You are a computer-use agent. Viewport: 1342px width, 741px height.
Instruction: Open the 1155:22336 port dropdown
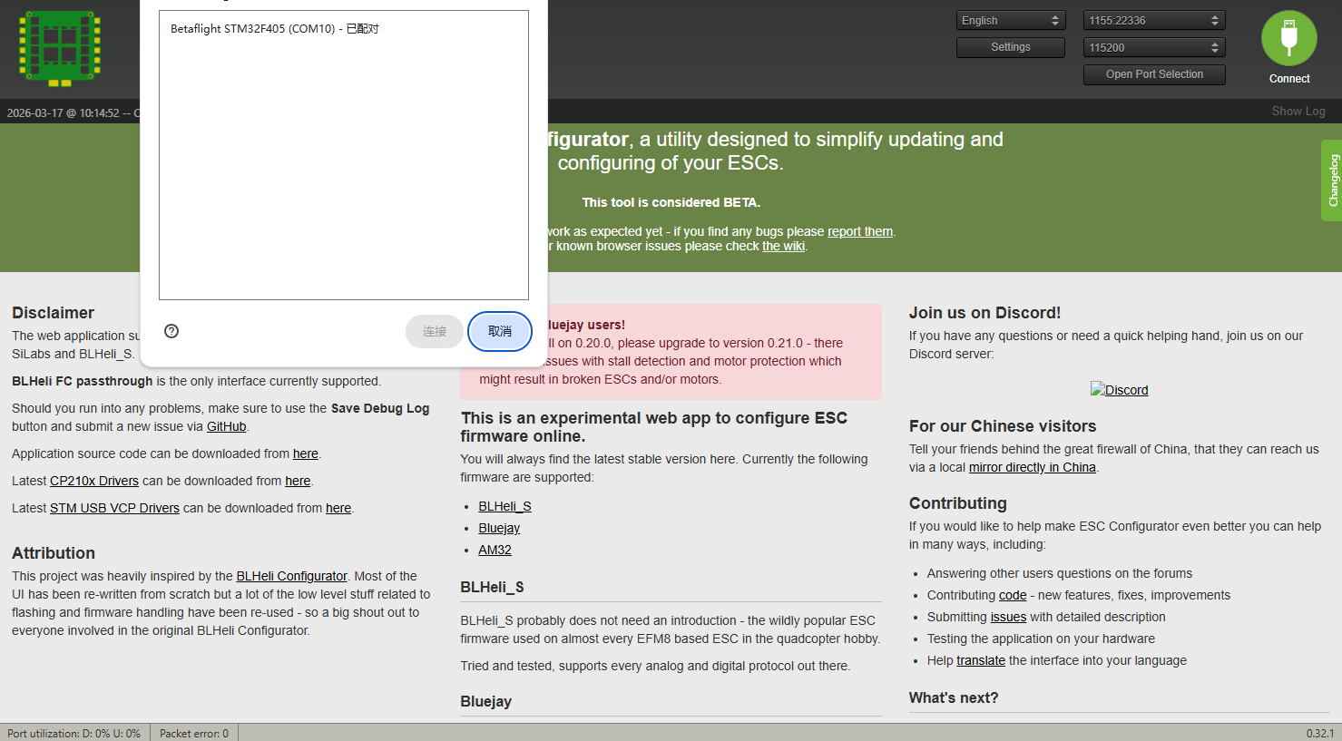[x=1153, y=20]
